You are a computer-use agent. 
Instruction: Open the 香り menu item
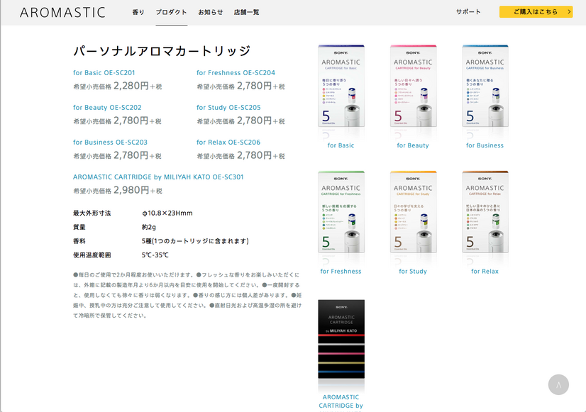(x=138, y=12)
